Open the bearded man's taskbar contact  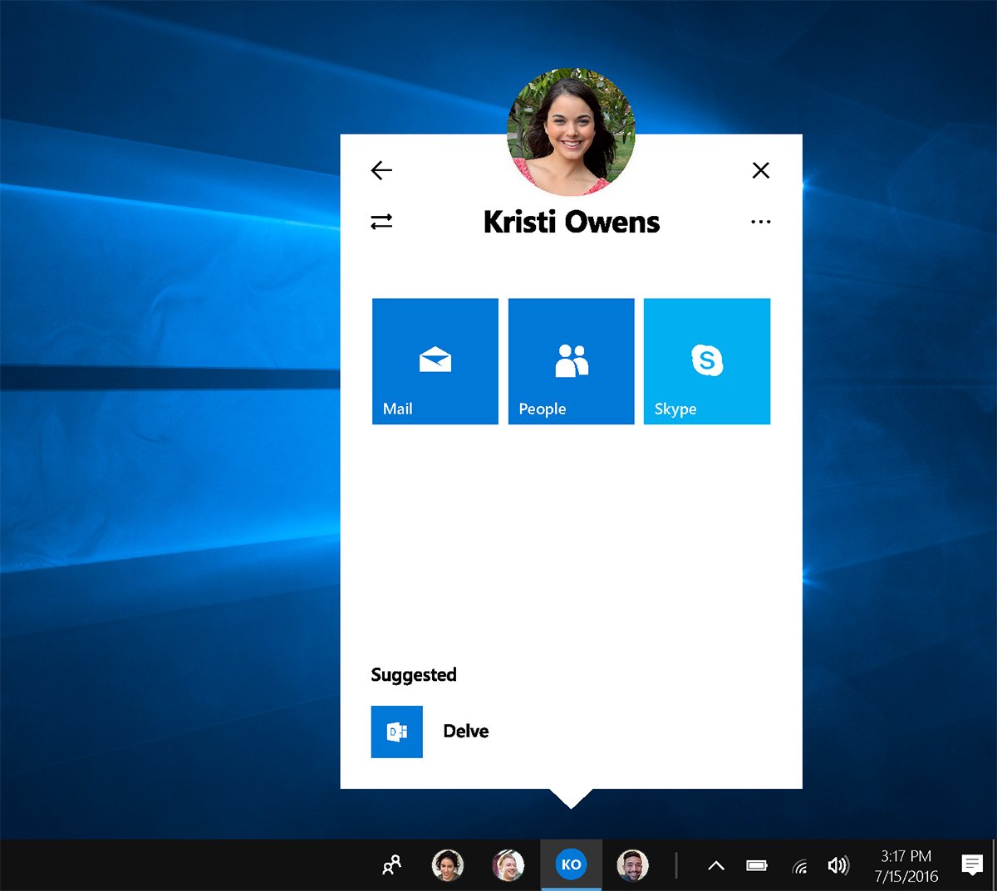click(x=632, y=865)
